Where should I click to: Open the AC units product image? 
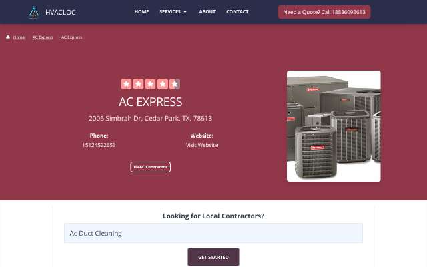(334, 126)
